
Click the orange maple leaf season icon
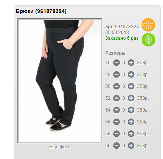(x=148, y=25)
